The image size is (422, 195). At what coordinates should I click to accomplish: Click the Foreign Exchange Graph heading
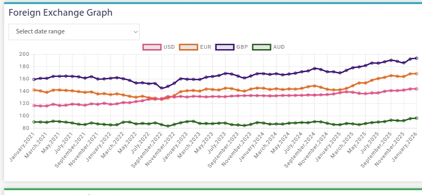pyautogui.click(x=61, y=12)
